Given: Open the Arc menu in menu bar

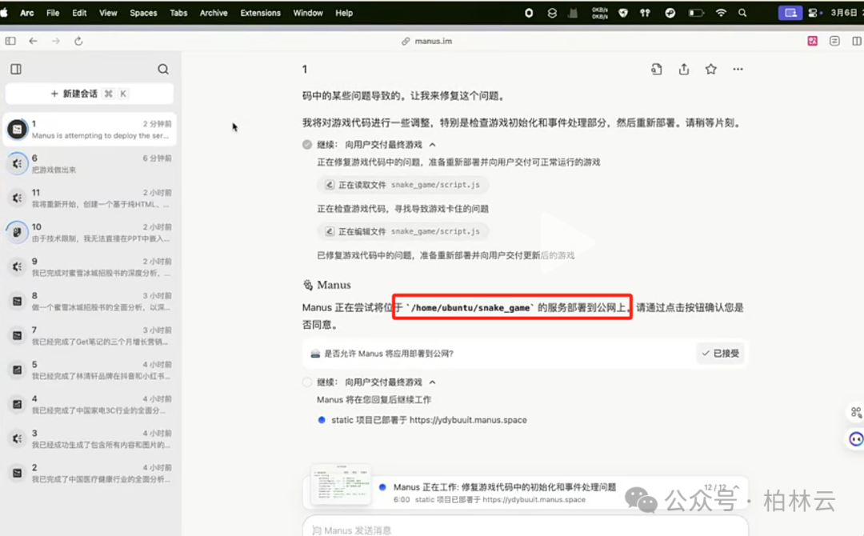Looking at the screenshot, I should tap(27, 13).
